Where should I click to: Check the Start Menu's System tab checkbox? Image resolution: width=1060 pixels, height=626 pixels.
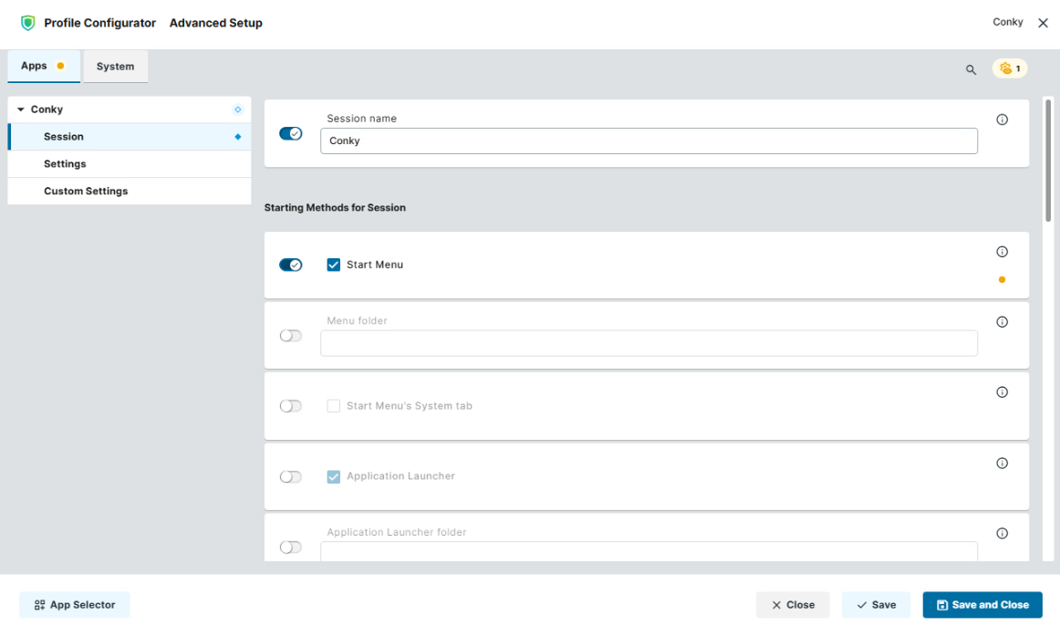tap(333, 405)
